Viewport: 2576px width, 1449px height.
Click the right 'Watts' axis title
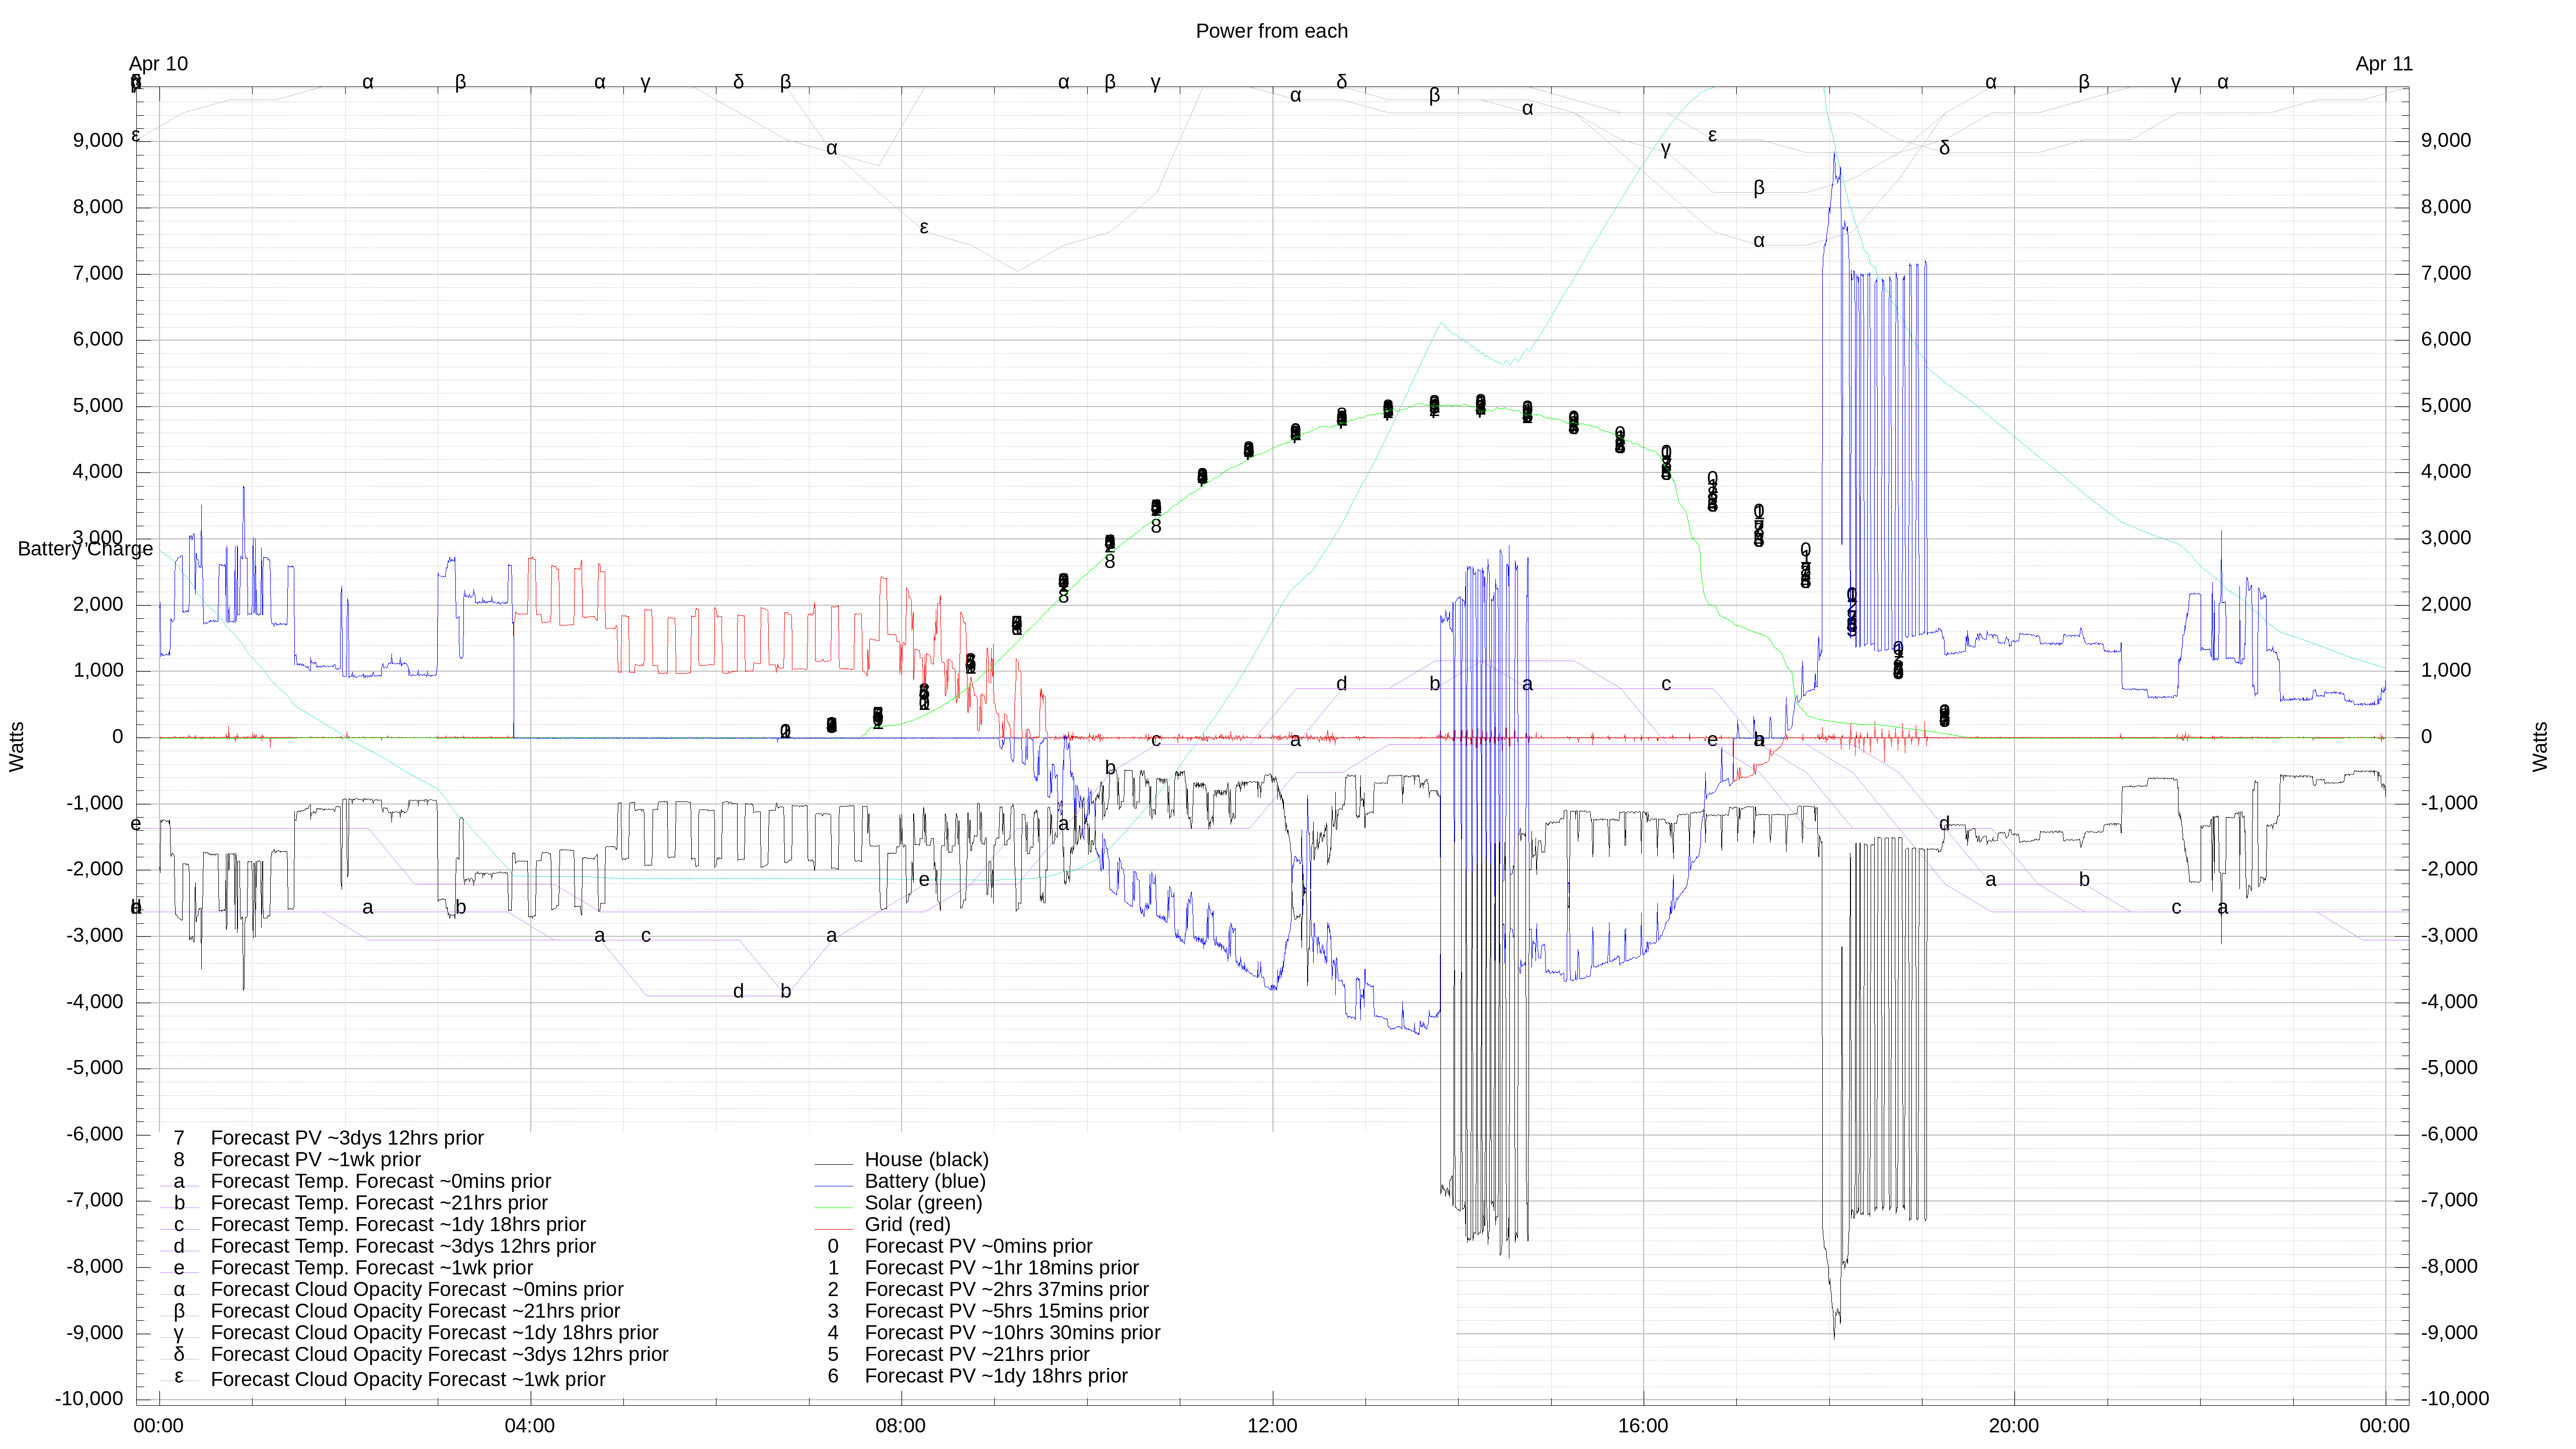[x=2540, y=746]
